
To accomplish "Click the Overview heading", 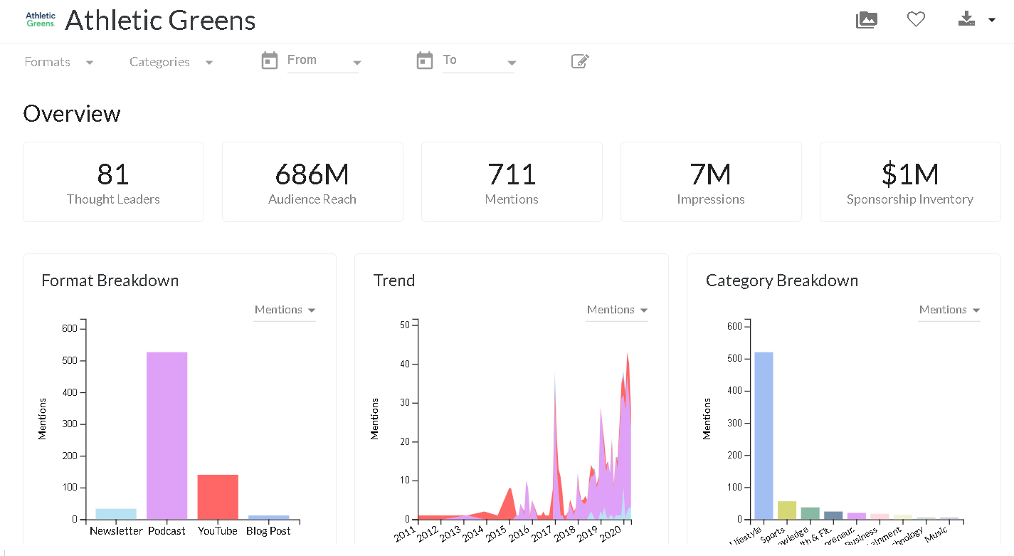I will pos(72,114).
